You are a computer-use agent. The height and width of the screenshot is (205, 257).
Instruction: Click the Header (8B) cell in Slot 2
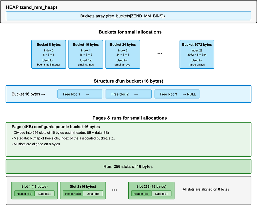click(73, 193)
